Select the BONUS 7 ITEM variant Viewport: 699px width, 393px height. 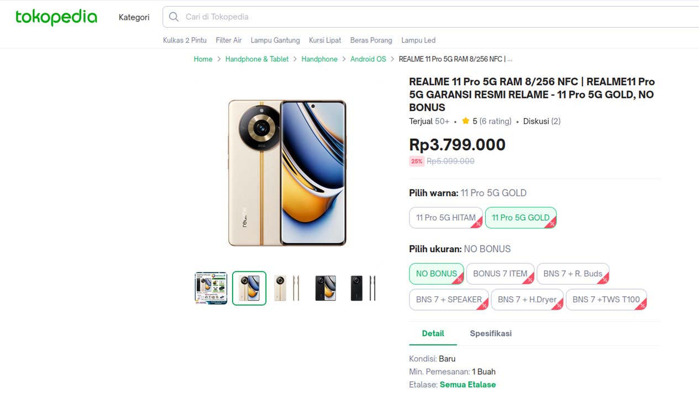(x=500, y=273)
